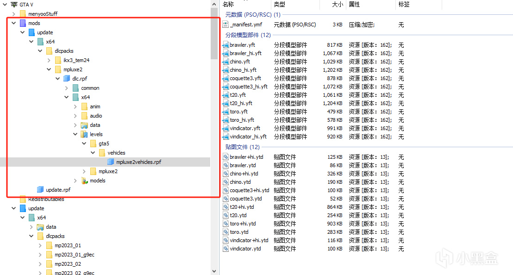Click the levels folder icon
Viewport: 513px width, 275px height.
(x=84, y=134)
